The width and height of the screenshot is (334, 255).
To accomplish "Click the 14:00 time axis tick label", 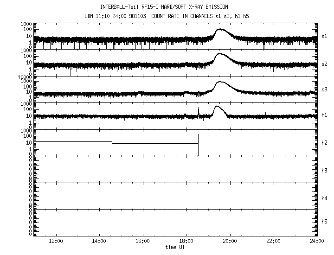I will (99, 241).
